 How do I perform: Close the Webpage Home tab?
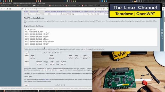click(x=15, y=6)
